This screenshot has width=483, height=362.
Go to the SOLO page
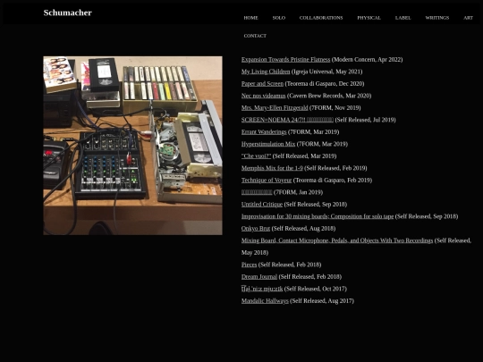click(x=279, y=18)
